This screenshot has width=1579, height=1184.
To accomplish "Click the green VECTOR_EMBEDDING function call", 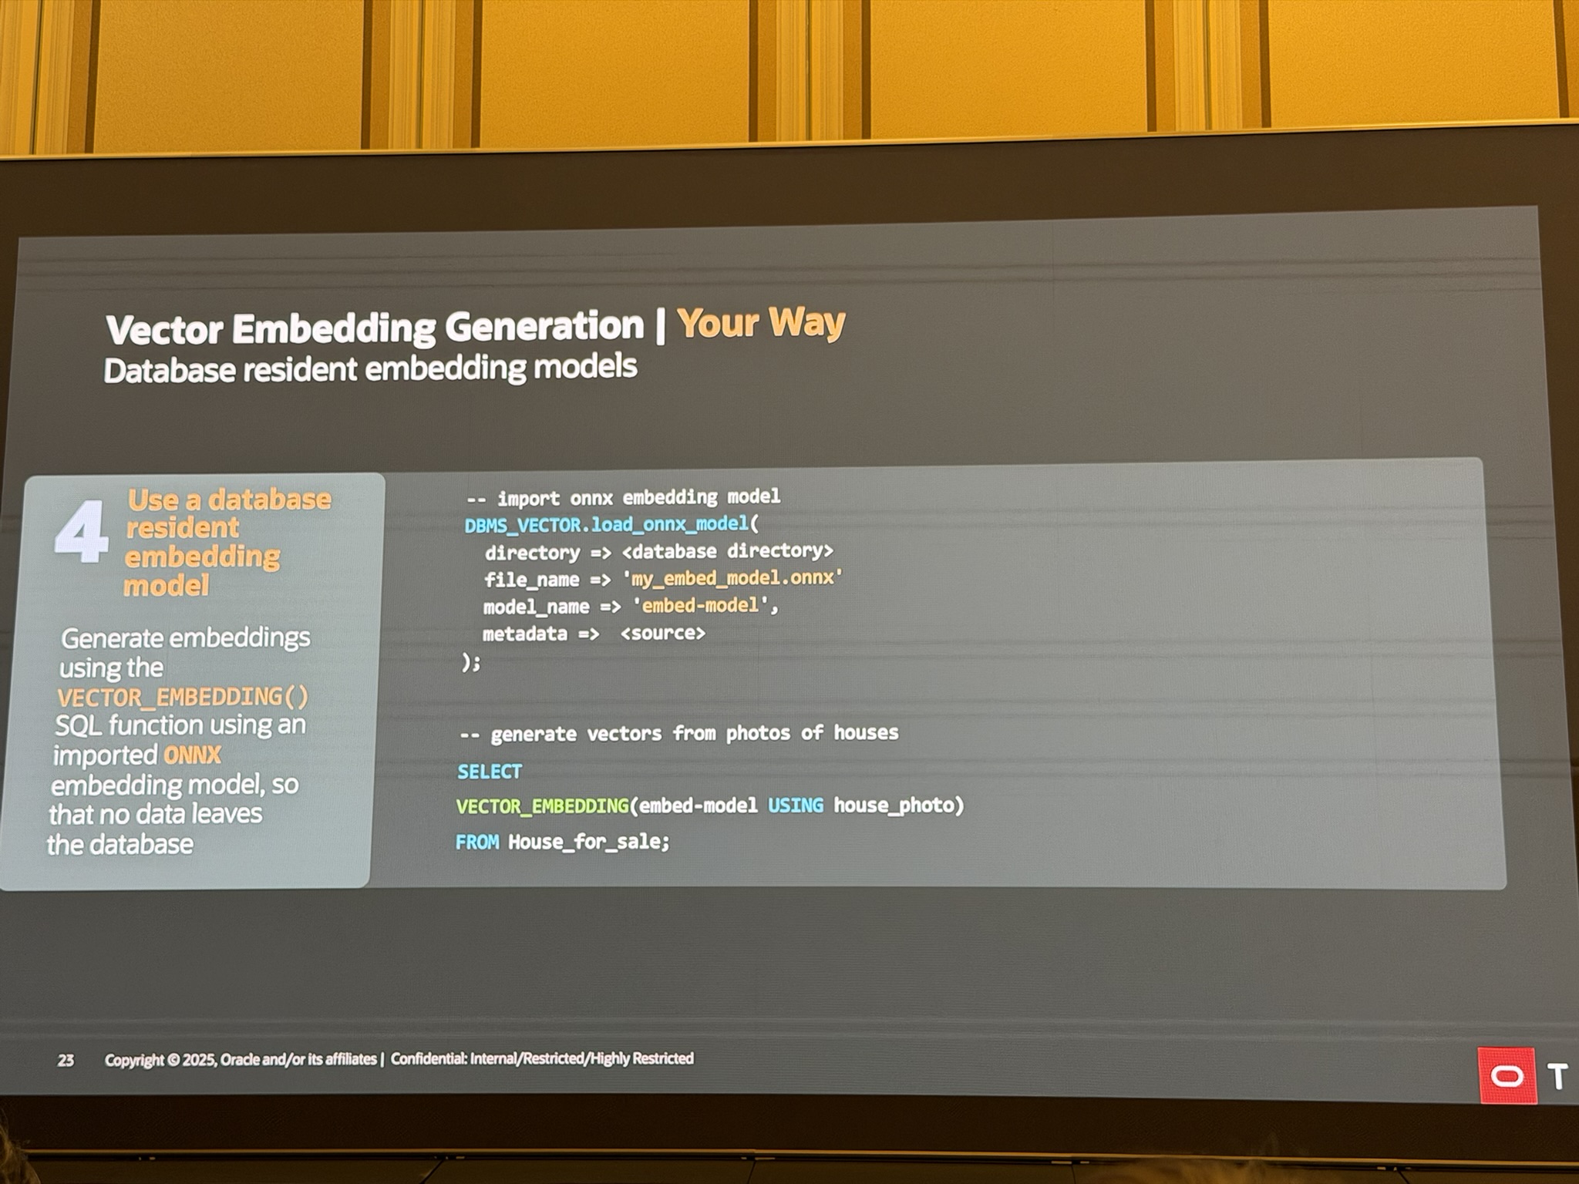I will pos(543,806).
